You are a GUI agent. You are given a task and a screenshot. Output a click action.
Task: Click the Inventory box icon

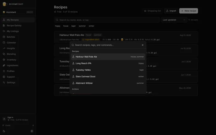(x=4, y=60)
